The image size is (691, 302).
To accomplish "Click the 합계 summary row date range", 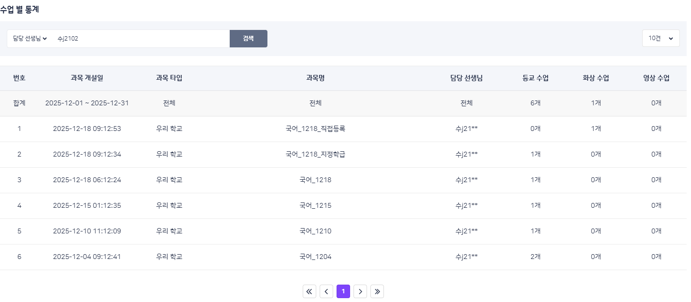I will pos(87,103).
